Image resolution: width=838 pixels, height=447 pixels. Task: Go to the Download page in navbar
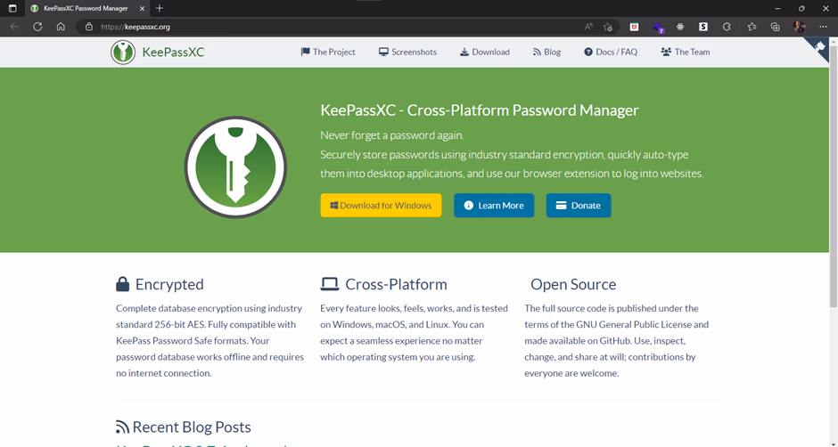(485, 52)
